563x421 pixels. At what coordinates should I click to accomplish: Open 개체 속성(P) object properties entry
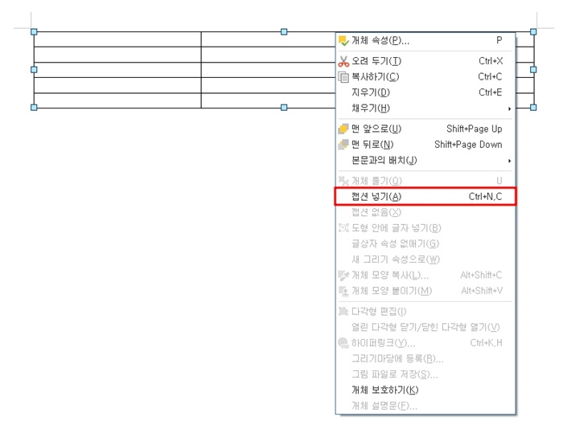point(425,41)
